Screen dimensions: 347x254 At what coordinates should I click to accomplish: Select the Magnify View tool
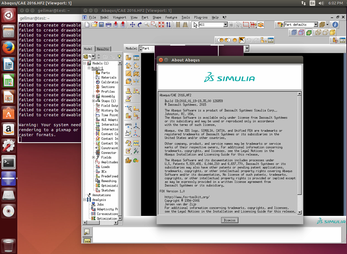pyautogui.click(x=147, y=25)
